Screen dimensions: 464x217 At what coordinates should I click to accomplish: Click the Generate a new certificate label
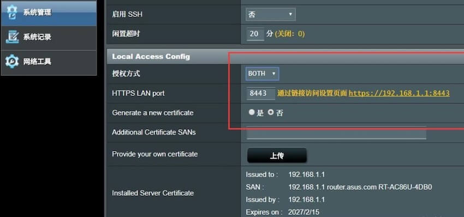(153, 113)
